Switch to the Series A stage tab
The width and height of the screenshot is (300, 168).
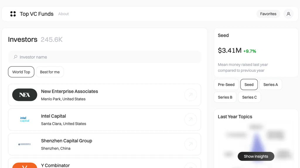click(x=270, y=84)
